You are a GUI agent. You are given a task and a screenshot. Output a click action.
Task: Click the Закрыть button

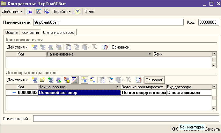point(213,130)
